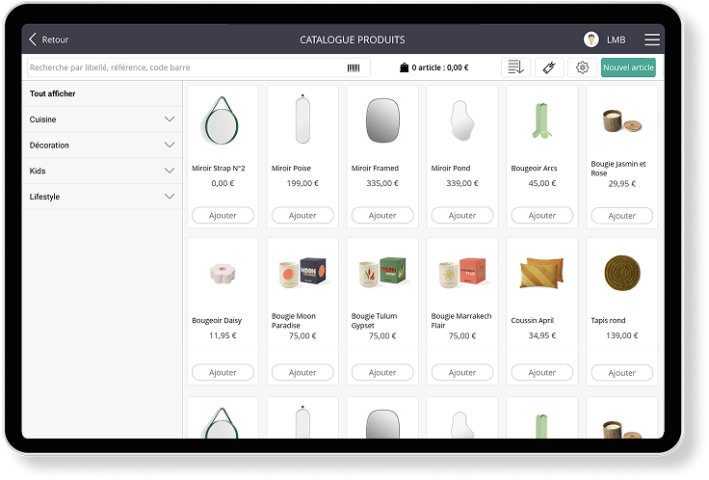
Task: Click the 11,95 € price text
Action: pos(223,335)
